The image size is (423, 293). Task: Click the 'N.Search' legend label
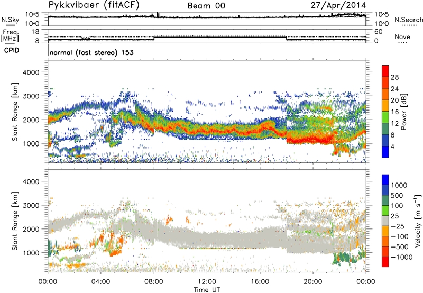click(409, 20)
